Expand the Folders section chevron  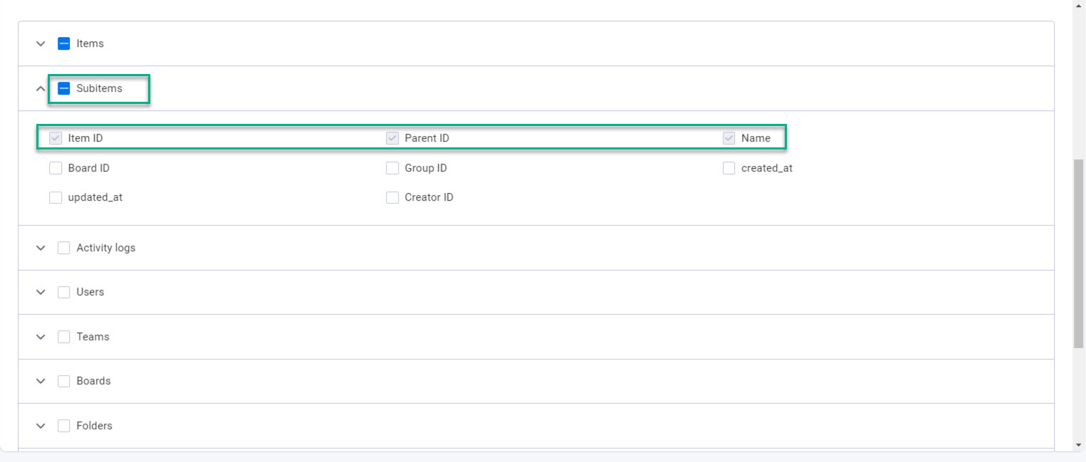point(41,426)
